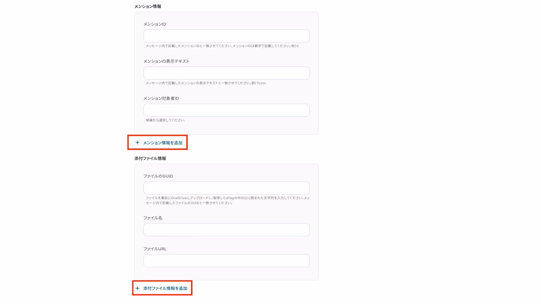Click the ファイル名 label text
The height and width of the screenshot is (304, 541).
pos(153,218)
